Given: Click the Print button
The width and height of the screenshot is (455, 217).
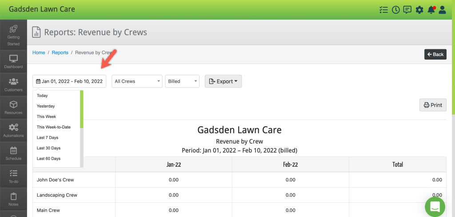Looking at the screenshot, I should [x=433, y=105].
